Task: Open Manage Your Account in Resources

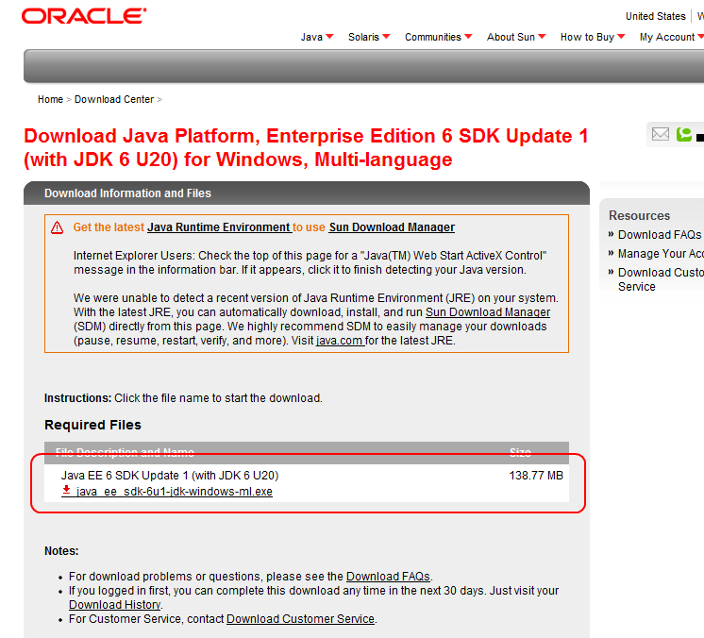Action: (661, 254)
